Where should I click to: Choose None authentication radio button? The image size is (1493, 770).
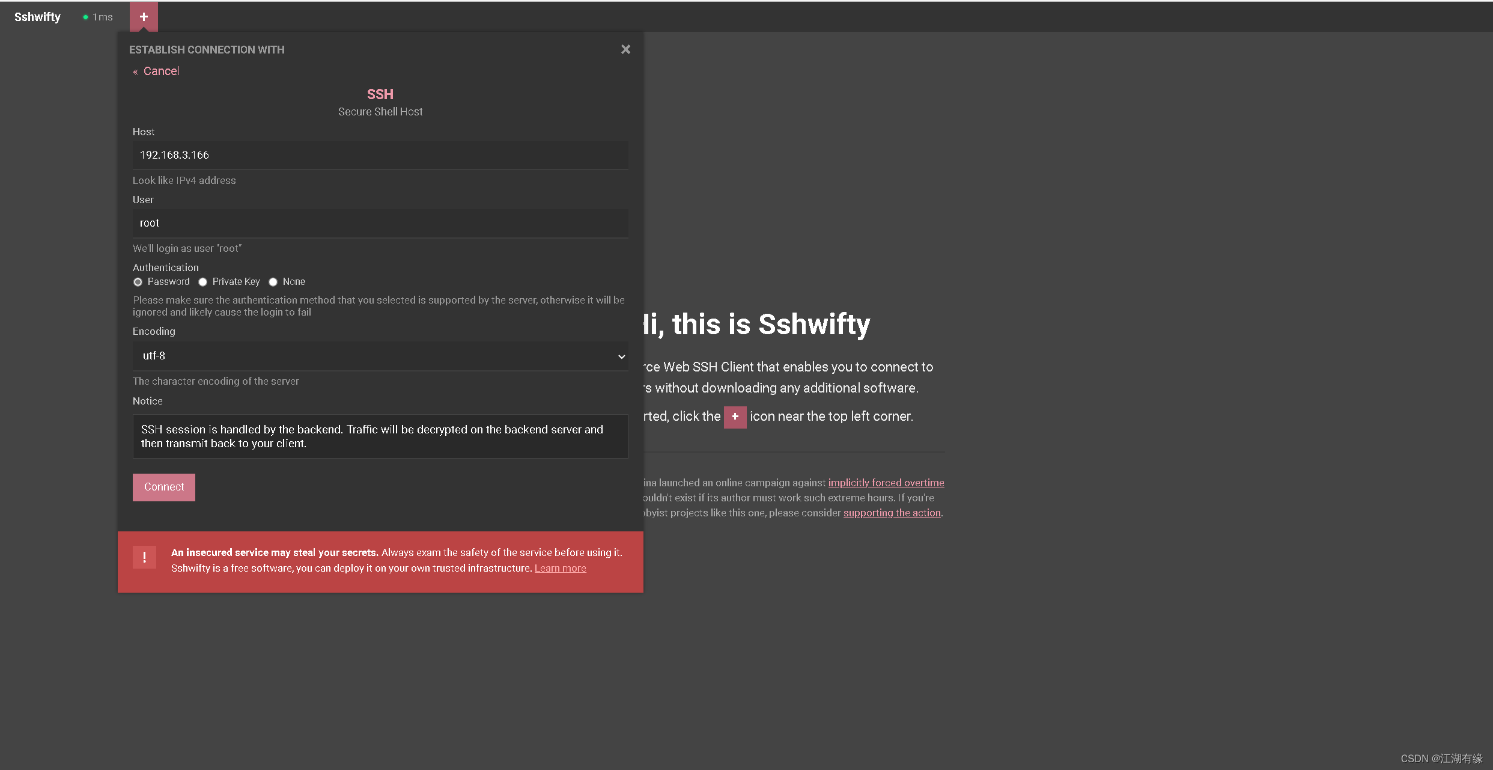click(x=273, y=282)
